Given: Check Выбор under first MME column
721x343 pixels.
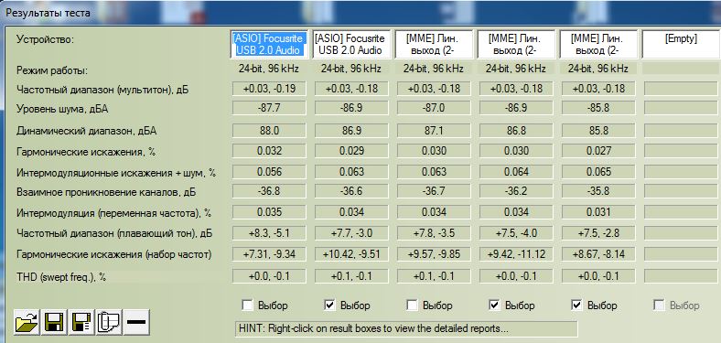Looking at the screenshot, I should (412, 305).
